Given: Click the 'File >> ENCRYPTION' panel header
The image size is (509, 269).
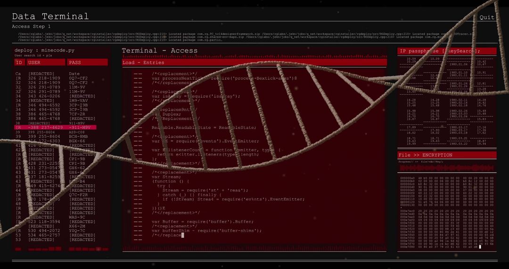Looking at the screenshot, I should (447, 155).
